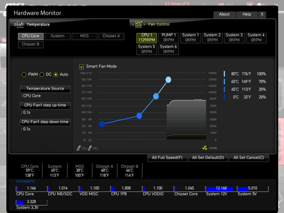Click the Temperature waveform icon
Screen dimensions: 284x213
coord(20,24)
